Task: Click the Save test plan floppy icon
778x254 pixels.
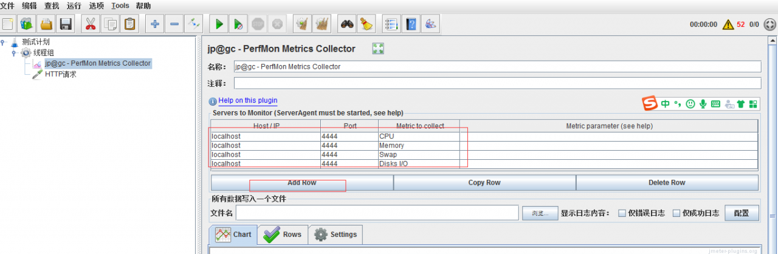Action: 66,24
